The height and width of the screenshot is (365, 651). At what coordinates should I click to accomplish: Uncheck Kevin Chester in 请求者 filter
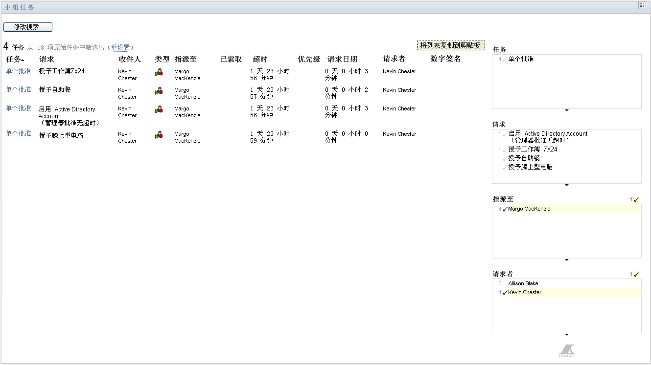pos(524,292)
